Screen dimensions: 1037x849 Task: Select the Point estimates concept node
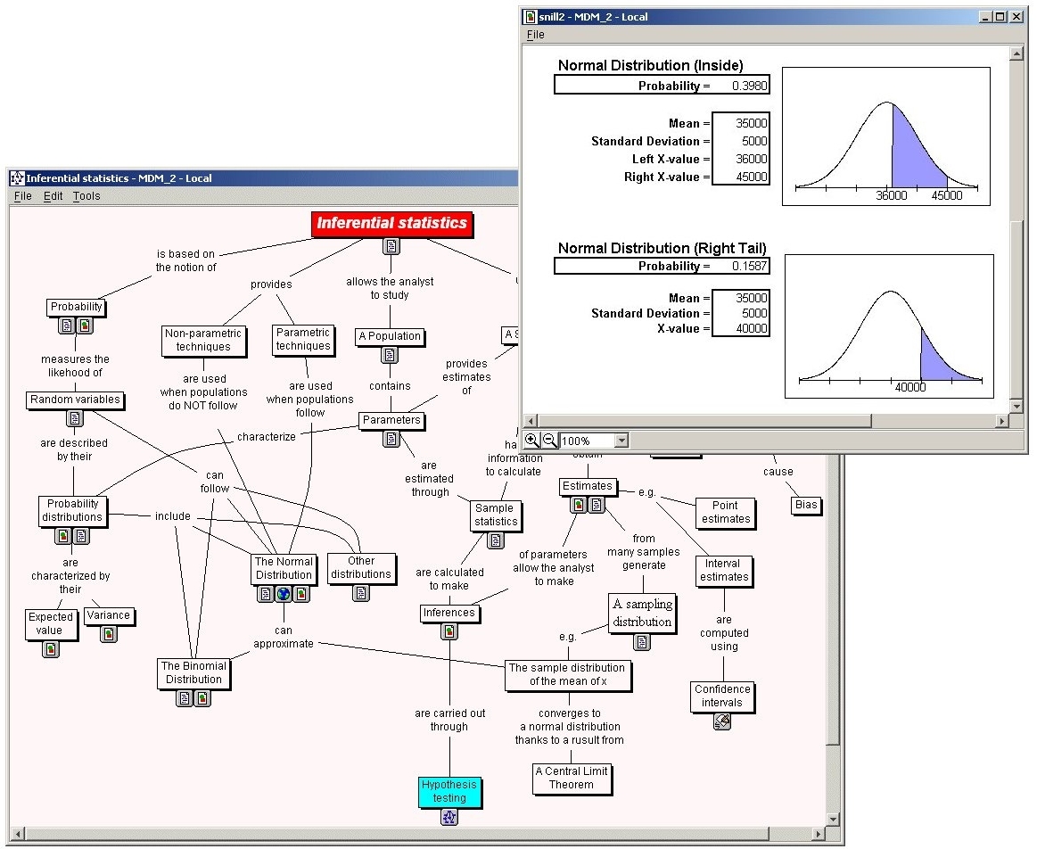[x=725, y=513]
